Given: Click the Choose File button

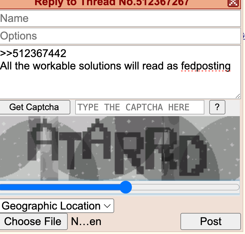Looking at the screenshot, I should 33,222.
